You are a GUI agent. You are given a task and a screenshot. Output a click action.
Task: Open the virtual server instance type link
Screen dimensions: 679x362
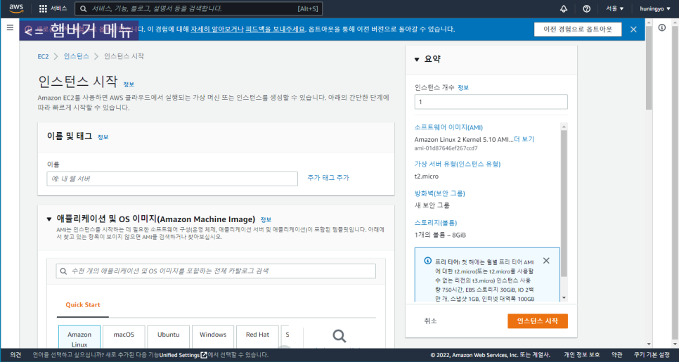click(458, 164)
